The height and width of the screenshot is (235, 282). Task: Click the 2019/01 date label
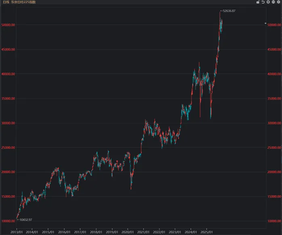[x=112, y=232]
